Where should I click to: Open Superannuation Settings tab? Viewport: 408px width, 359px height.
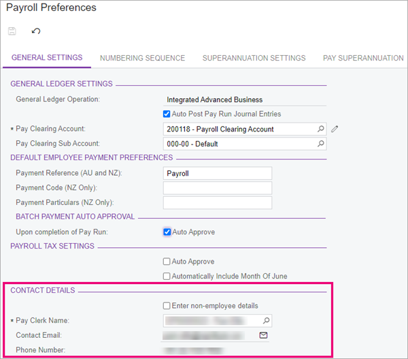[254, 58]
